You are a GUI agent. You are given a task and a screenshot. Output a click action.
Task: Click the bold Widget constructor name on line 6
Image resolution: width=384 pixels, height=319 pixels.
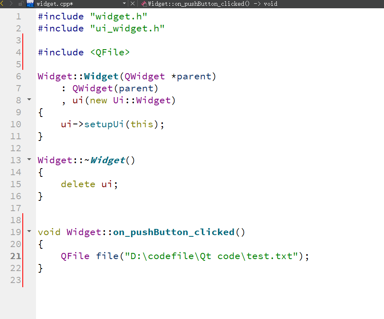(101, 76)
